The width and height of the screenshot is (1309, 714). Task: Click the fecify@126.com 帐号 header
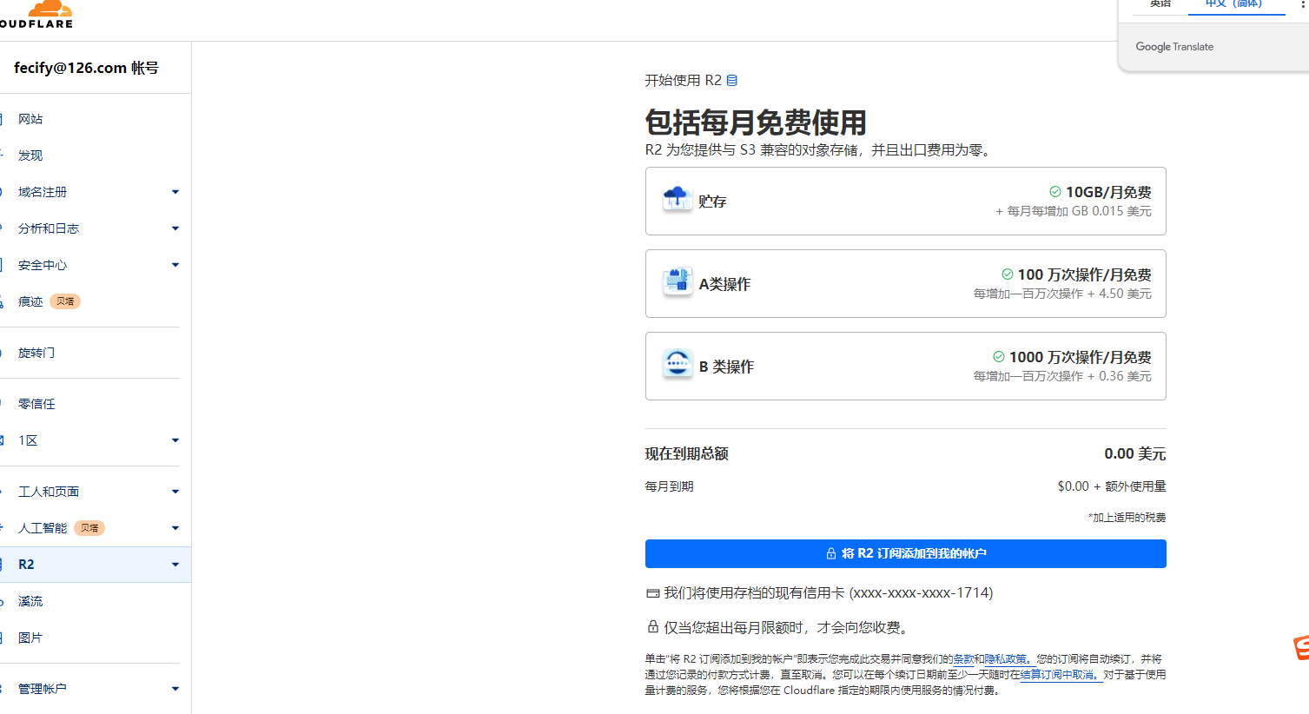[86, 68]
